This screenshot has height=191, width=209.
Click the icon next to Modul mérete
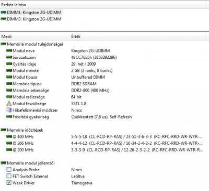point(9,70)
